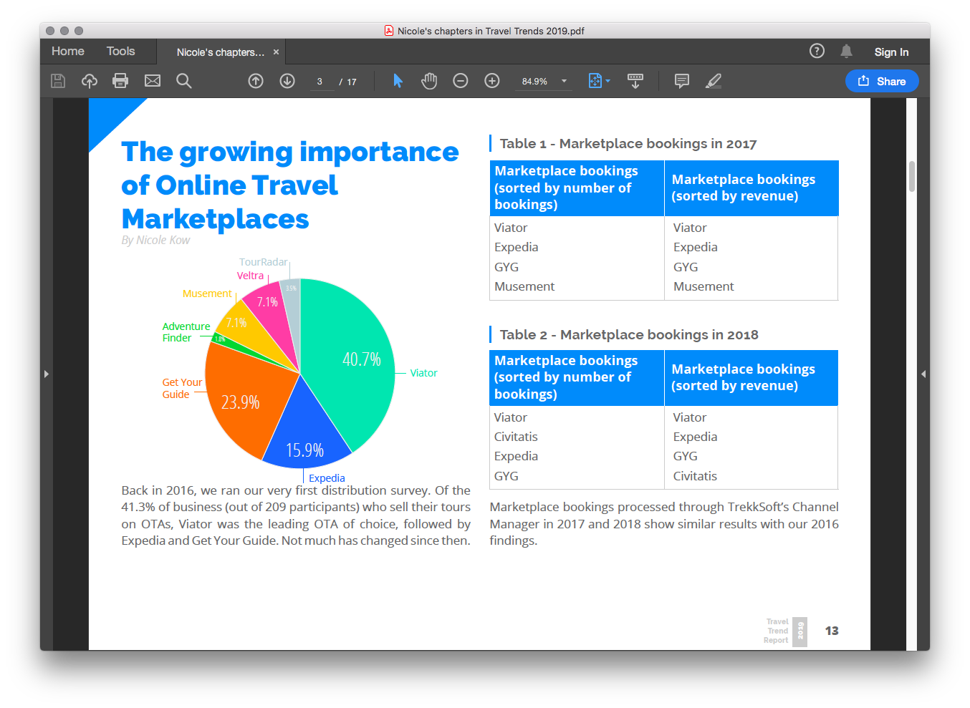
Task: Expand the right tools pane
Action: [x=923, y=374]
